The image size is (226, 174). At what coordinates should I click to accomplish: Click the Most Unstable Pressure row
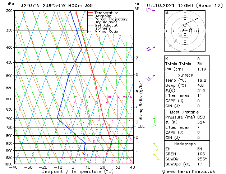point(187,117)
